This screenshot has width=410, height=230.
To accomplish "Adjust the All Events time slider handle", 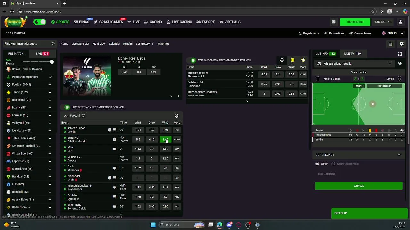I will pyautogui.click(x=52, y=62).
